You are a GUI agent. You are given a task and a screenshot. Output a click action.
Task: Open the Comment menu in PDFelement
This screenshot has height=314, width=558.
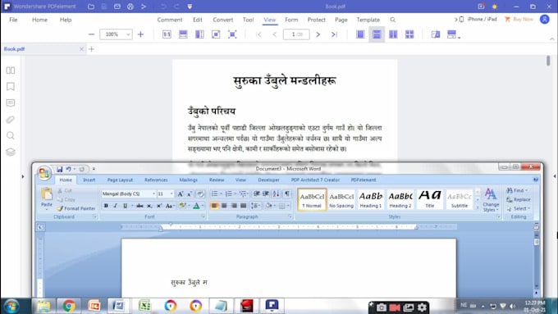pos(170,20)
